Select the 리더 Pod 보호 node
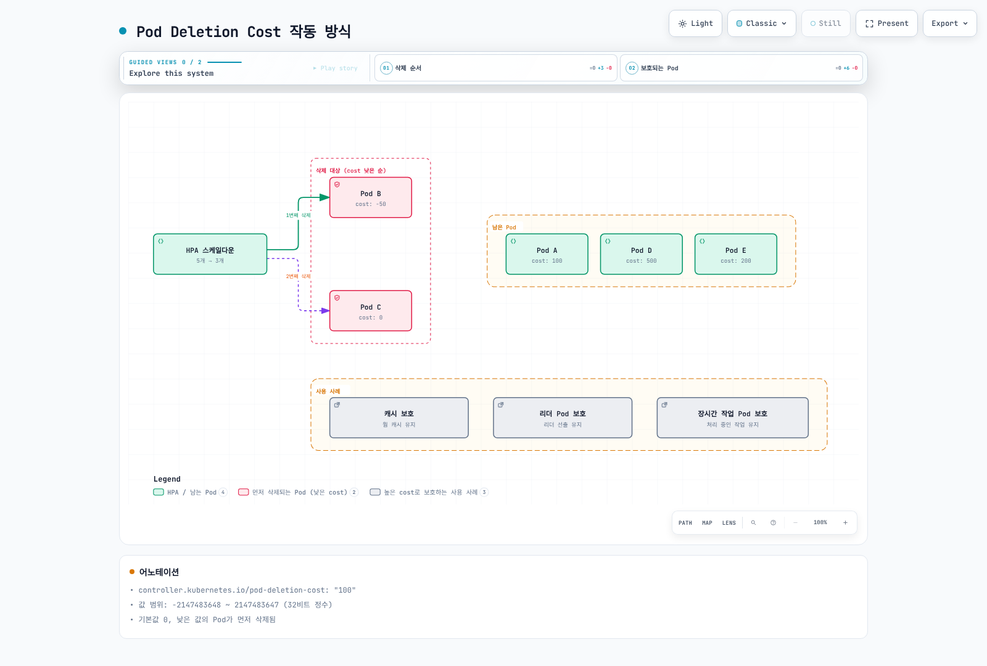Viewport: 987px width, 666px height. pos(563,417)
